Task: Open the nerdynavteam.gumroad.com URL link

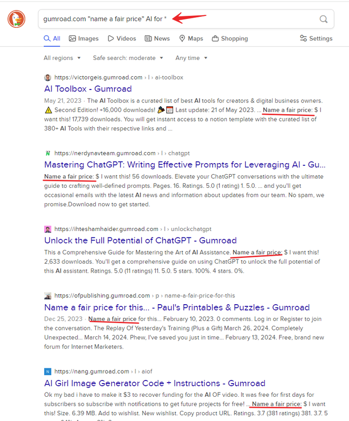Action: coord(122,153)
